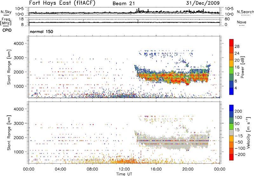Click the "80" Nave tick label

227,19
